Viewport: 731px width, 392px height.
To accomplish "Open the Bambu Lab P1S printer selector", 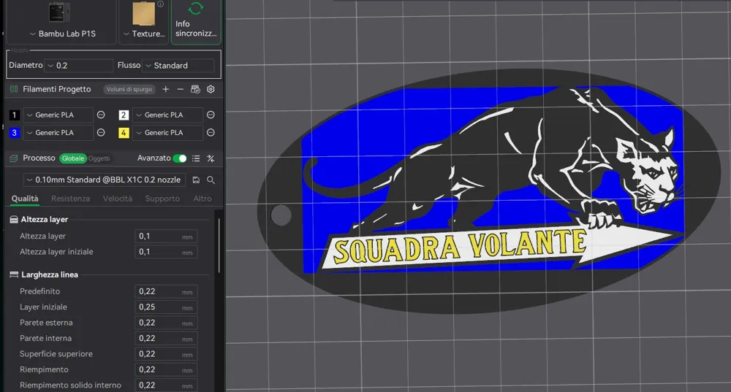I will point(61,23).
